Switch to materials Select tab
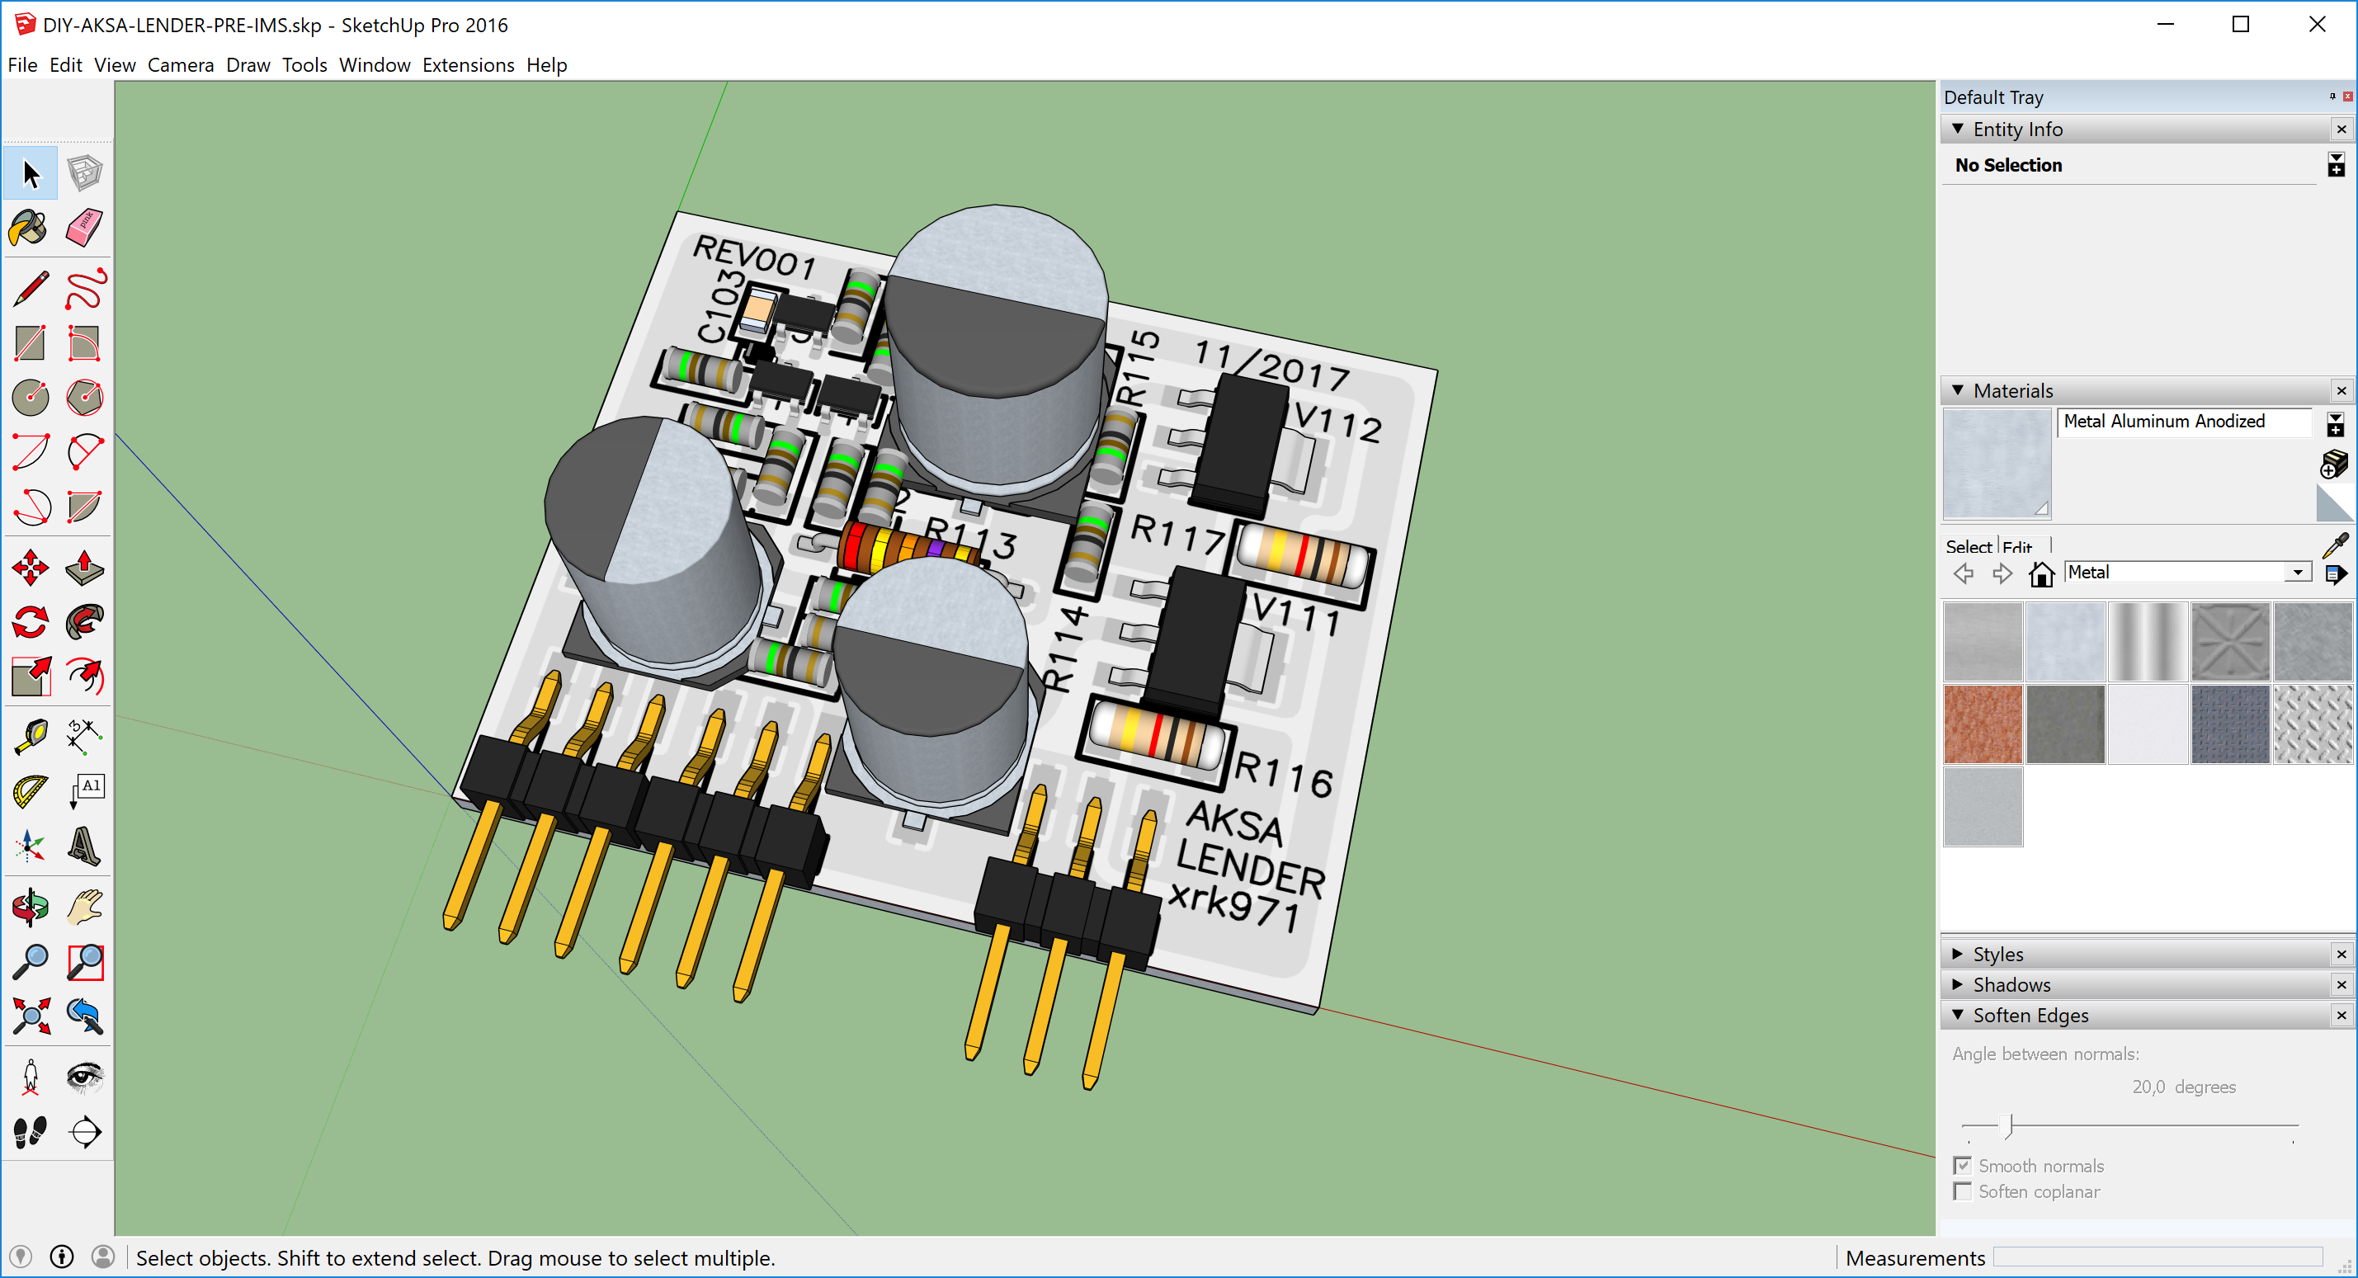The image size is (2358, 1278). 1969,546
